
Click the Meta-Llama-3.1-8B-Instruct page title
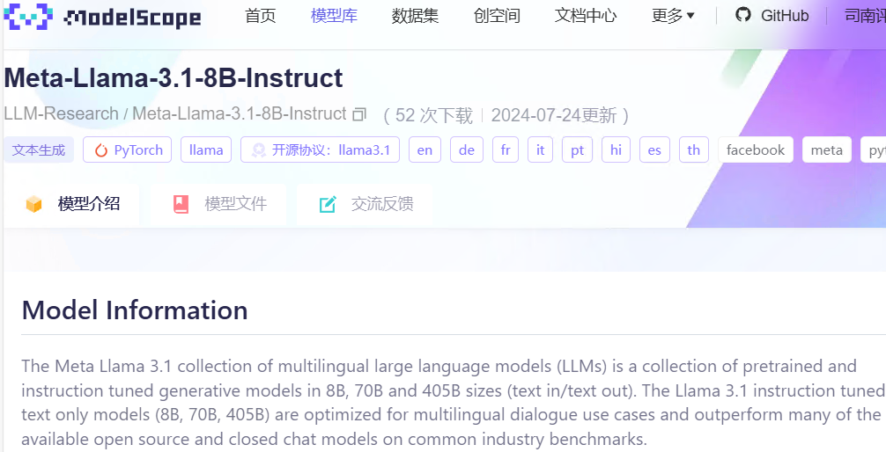[x=174, y=78]
